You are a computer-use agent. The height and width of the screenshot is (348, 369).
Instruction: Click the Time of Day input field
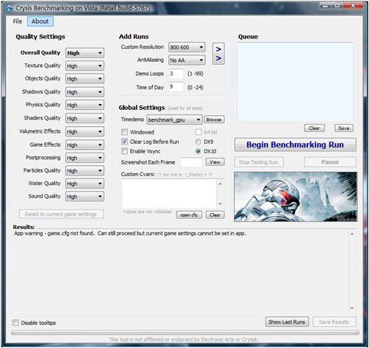coord(176,87)
